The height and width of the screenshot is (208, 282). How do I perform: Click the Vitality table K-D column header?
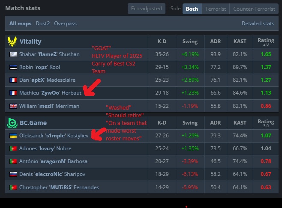(x=162, y=42)
